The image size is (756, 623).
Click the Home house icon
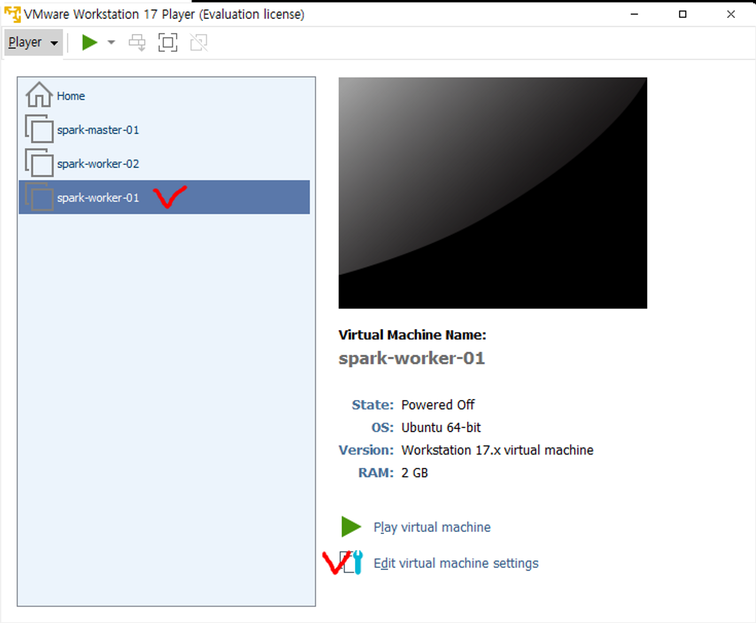click(x=39, y=95)
